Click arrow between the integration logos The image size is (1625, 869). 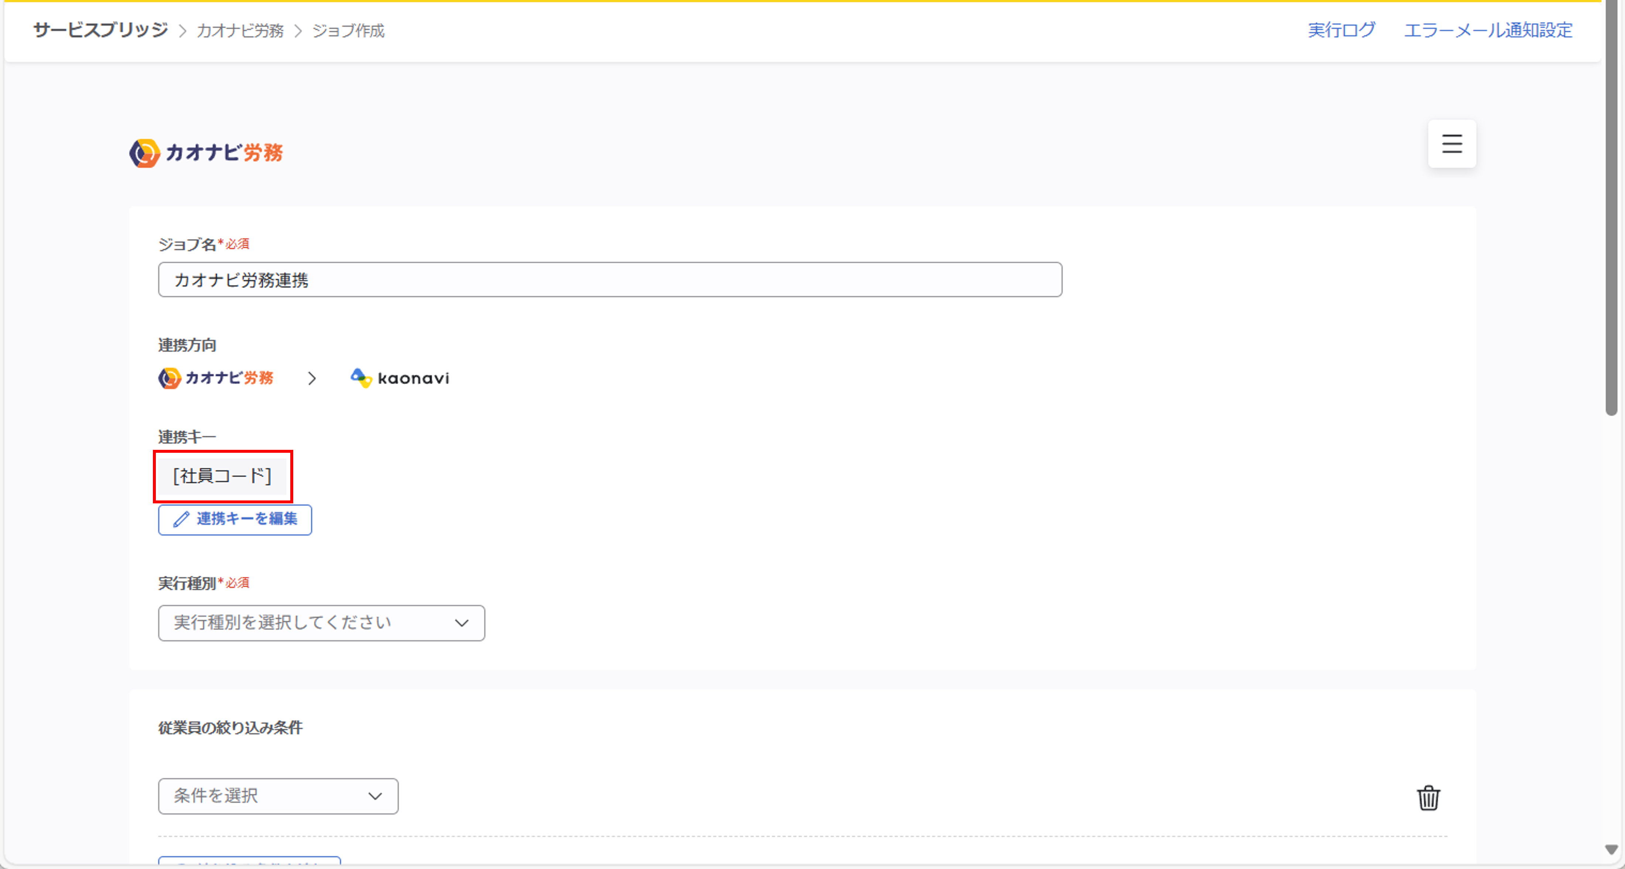pos(312,379)
